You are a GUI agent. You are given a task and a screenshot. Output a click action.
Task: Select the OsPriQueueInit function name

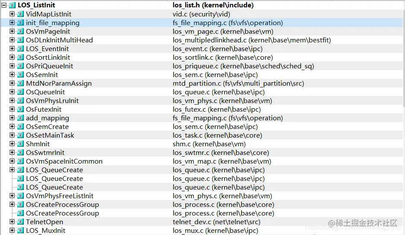tap(49, 66)
